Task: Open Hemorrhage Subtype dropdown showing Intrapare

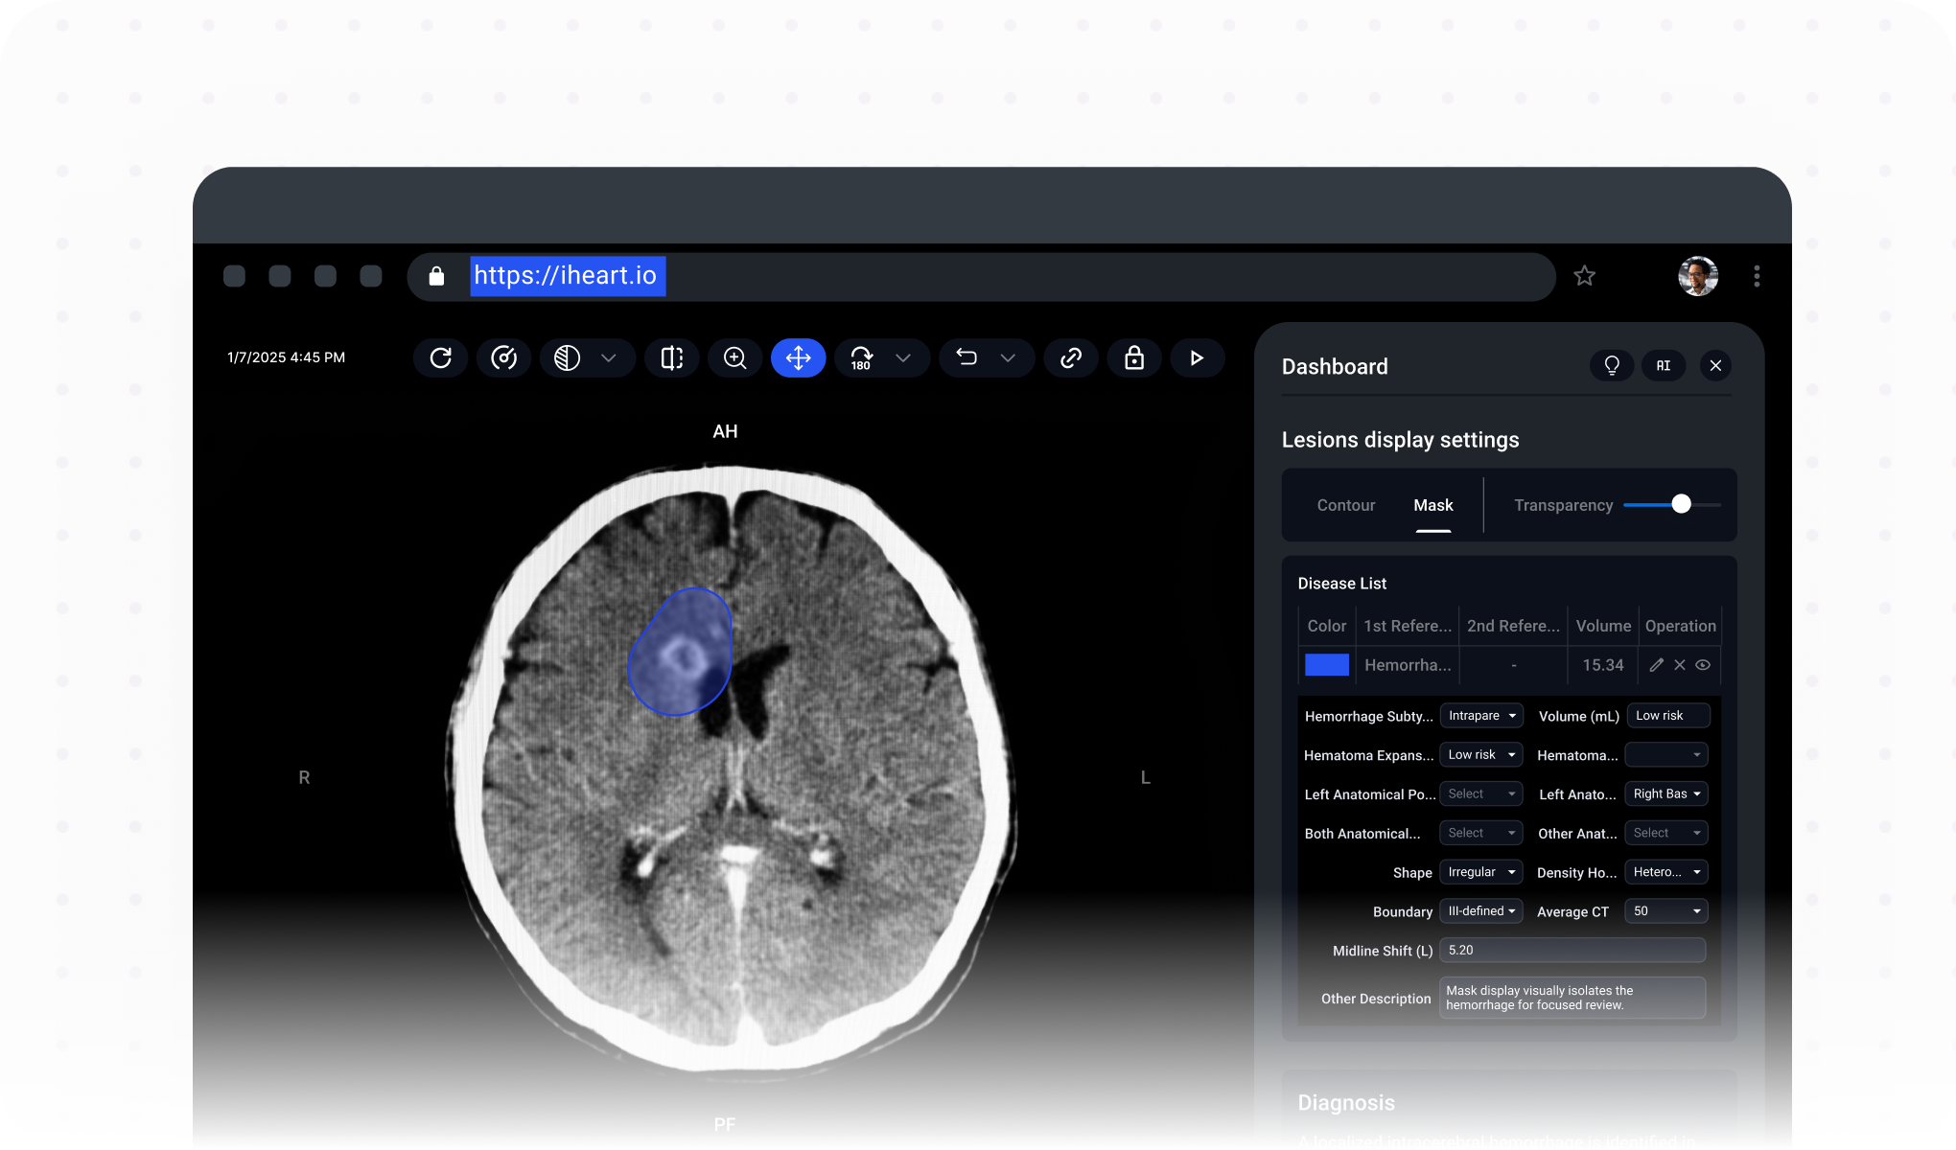Action: click(1481, 716)
